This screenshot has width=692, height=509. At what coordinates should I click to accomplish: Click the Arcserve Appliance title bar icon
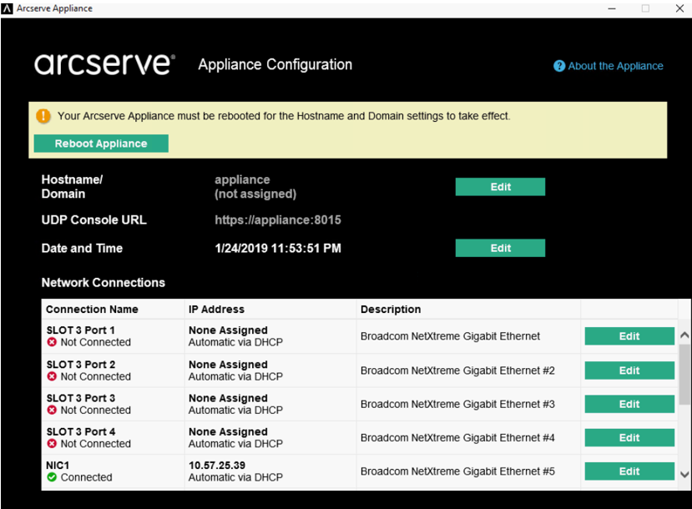tap(8, 8)
